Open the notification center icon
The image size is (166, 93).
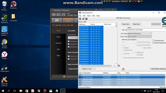(x=163, y=91)
